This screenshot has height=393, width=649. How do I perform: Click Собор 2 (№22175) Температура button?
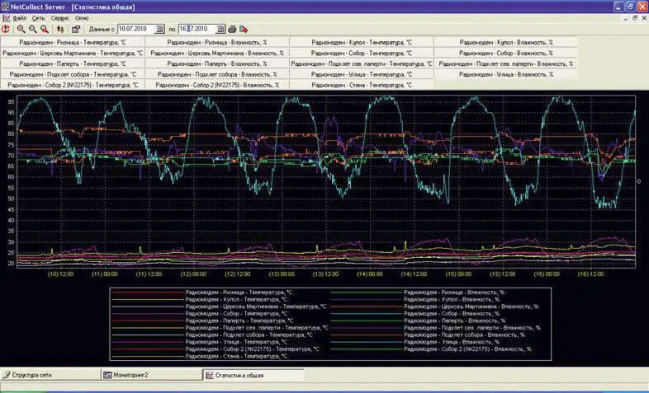coord(73,85)
